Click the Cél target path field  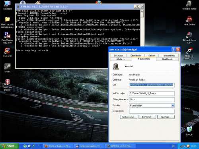152,85
